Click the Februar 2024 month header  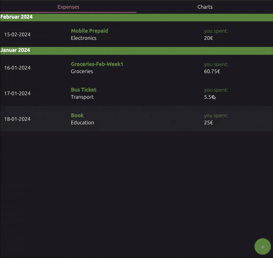16,17
